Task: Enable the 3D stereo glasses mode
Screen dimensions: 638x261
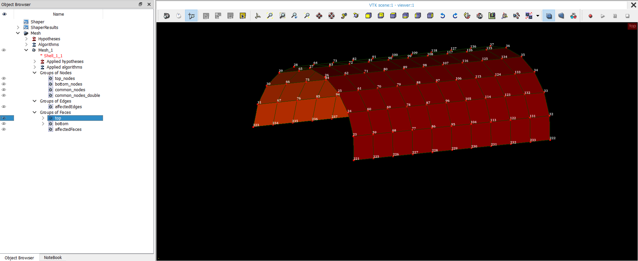Action: (x=573, y=16)
